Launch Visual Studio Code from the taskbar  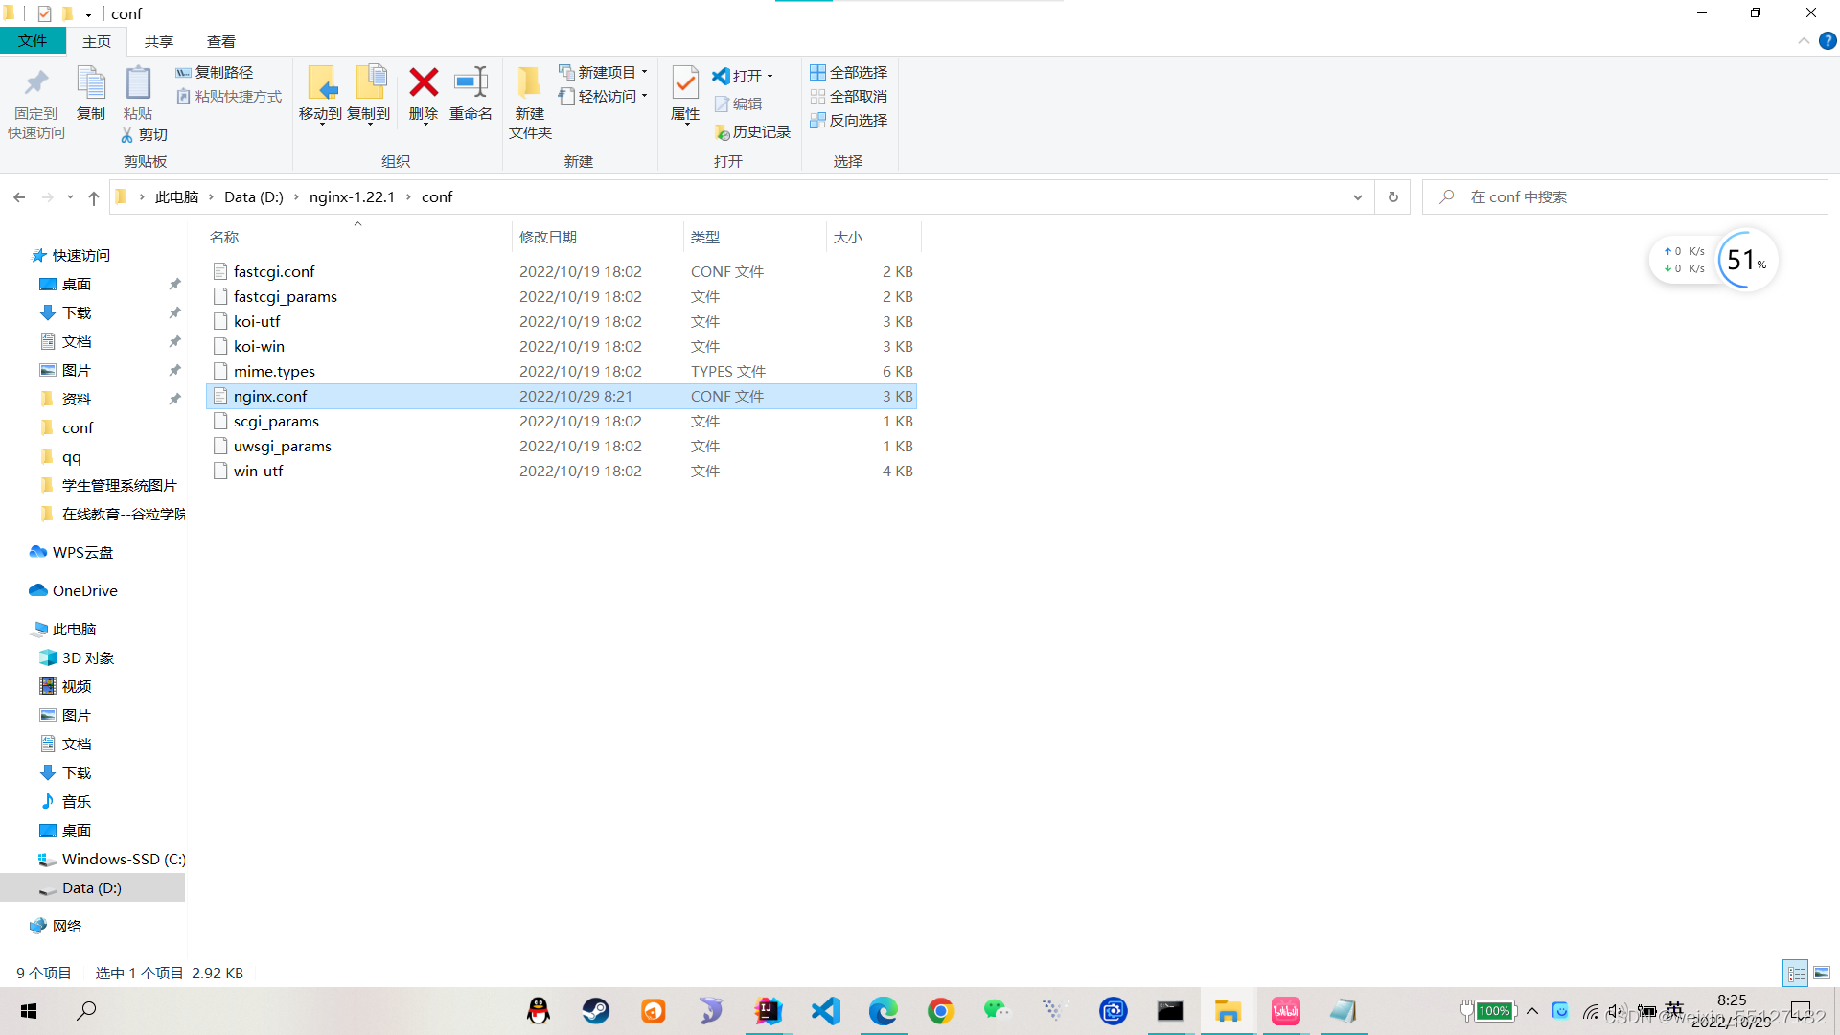point(825,1010)
